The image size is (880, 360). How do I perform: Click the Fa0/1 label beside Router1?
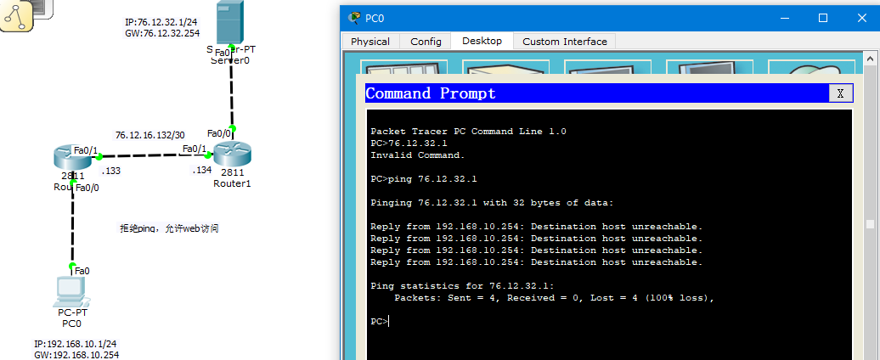point(194,149)
